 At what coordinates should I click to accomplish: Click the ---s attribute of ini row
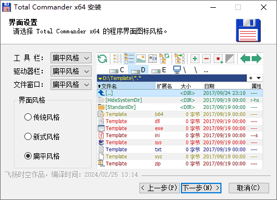coord(254,136)
